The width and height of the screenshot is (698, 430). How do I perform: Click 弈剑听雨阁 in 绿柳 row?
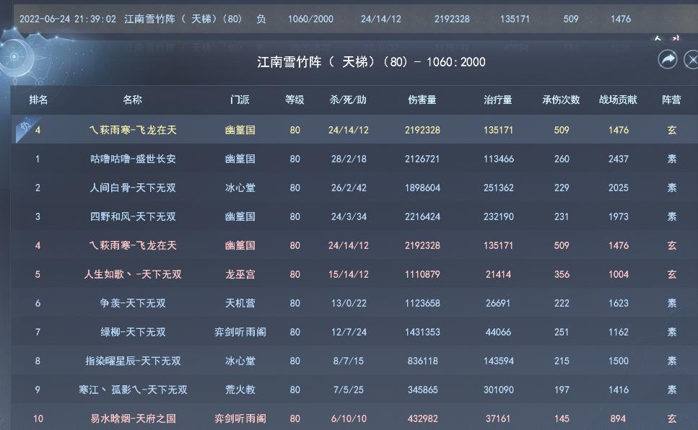coord(240,332)
